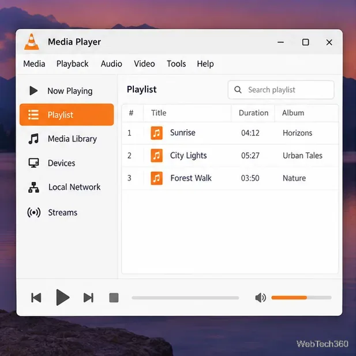Stop playback with the square button
The height and width of the screenshot is (356, 356).
(x=114, y=298)
